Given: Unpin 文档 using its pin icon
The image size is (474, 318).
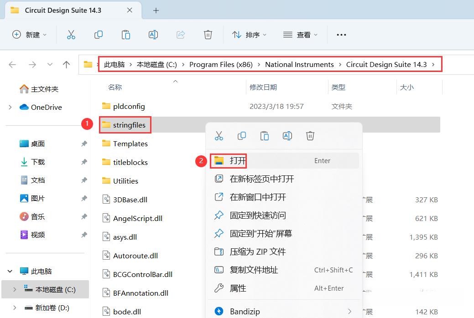Looking at the screenshot, I should 84,180.
